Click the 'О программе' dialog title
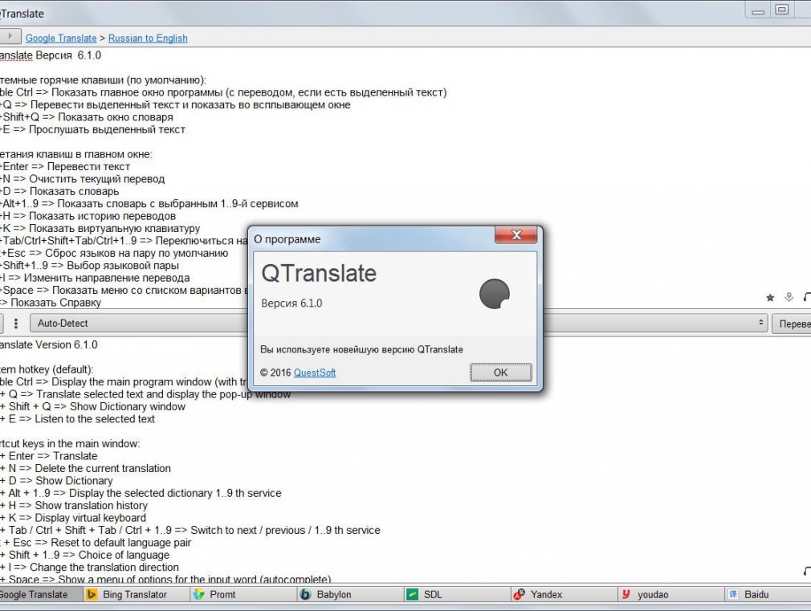This screenshot has height=611, width=811. (287, 239)
